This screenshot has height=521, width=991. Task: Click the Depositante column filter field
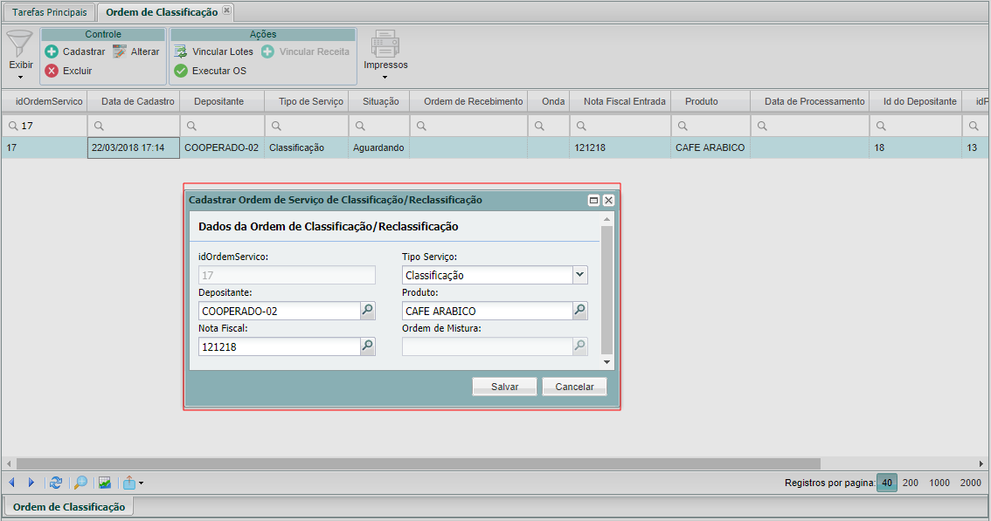click(222, 126)
